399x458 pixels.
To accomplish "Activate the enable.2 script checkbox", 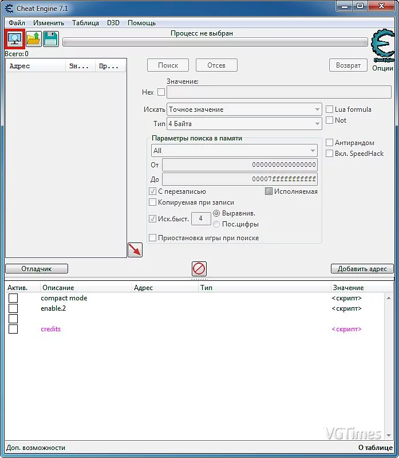I will (x=13, y=308).
